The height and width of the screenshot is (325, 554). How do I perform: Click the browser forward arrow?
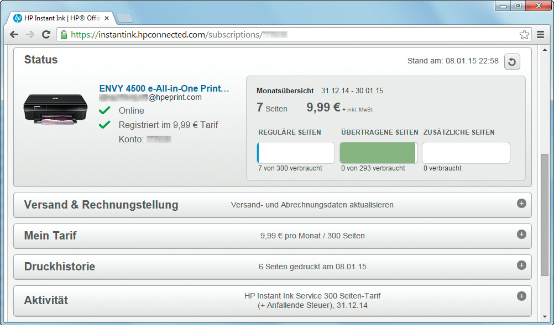coord(30,35)
